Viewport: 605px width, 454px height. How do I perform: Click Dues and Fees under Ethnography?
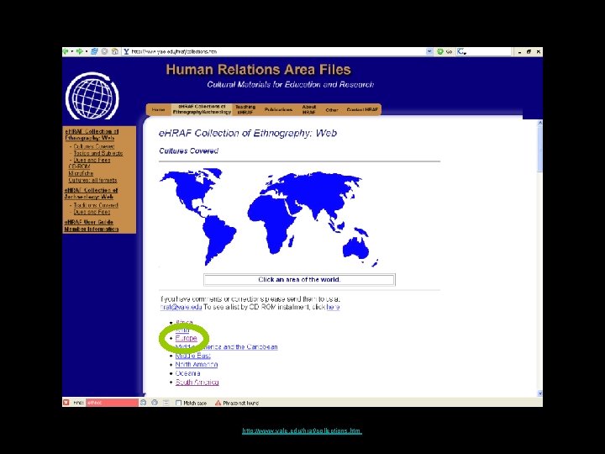[x=92, y=160]
